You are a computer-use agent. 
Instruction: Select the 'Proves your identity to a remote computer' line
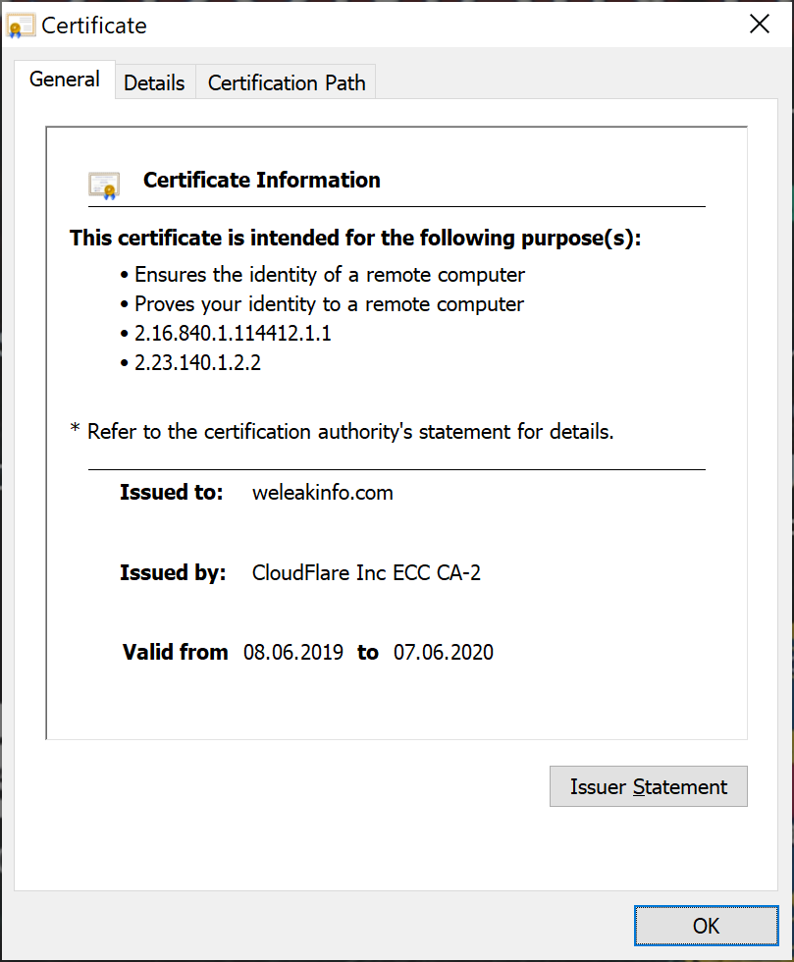click(329, 304)
